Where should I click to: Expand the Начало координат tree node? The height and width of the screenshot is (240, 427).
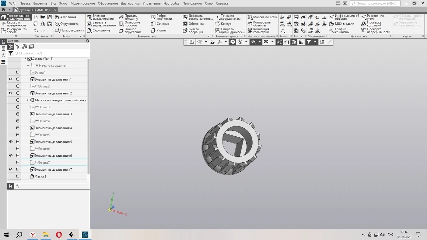click(28, 65)
